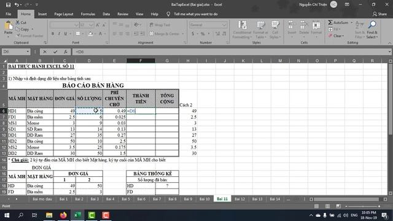
Task: Open Cell Styles dropdown
Action: (x=275, y=30)
